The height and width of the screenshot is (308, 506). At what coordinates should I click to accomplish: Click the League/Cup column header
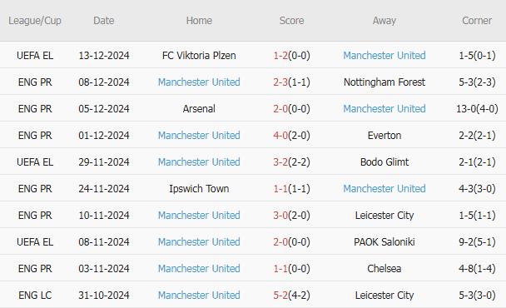35,21
